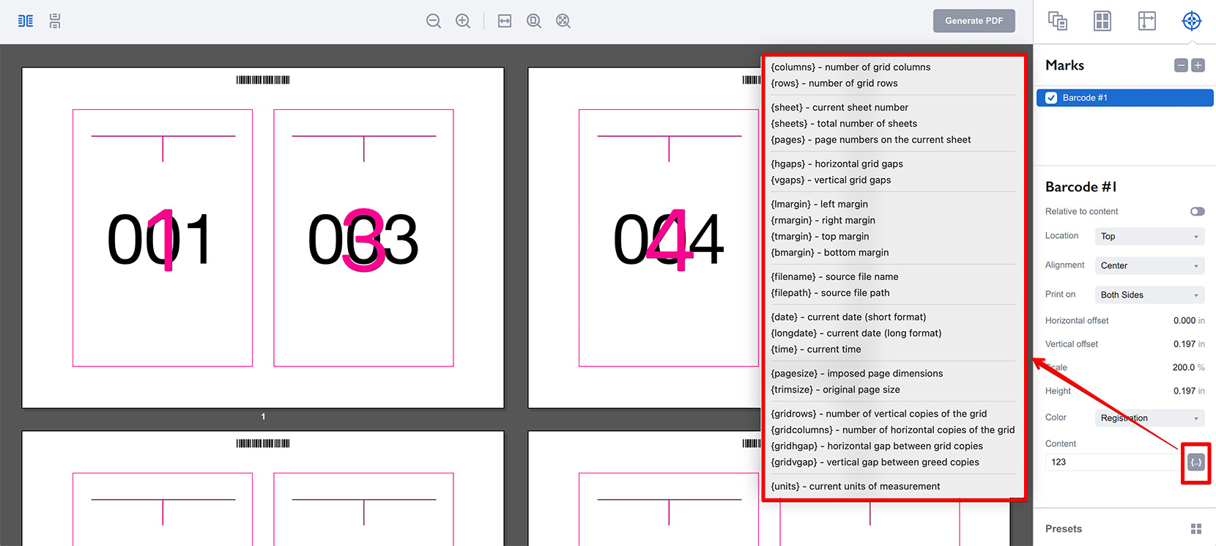Viewport: 1216px width, 546px height.
Task: Insert the {sheet} current sheet number variable
Action: tap(839, 107)
